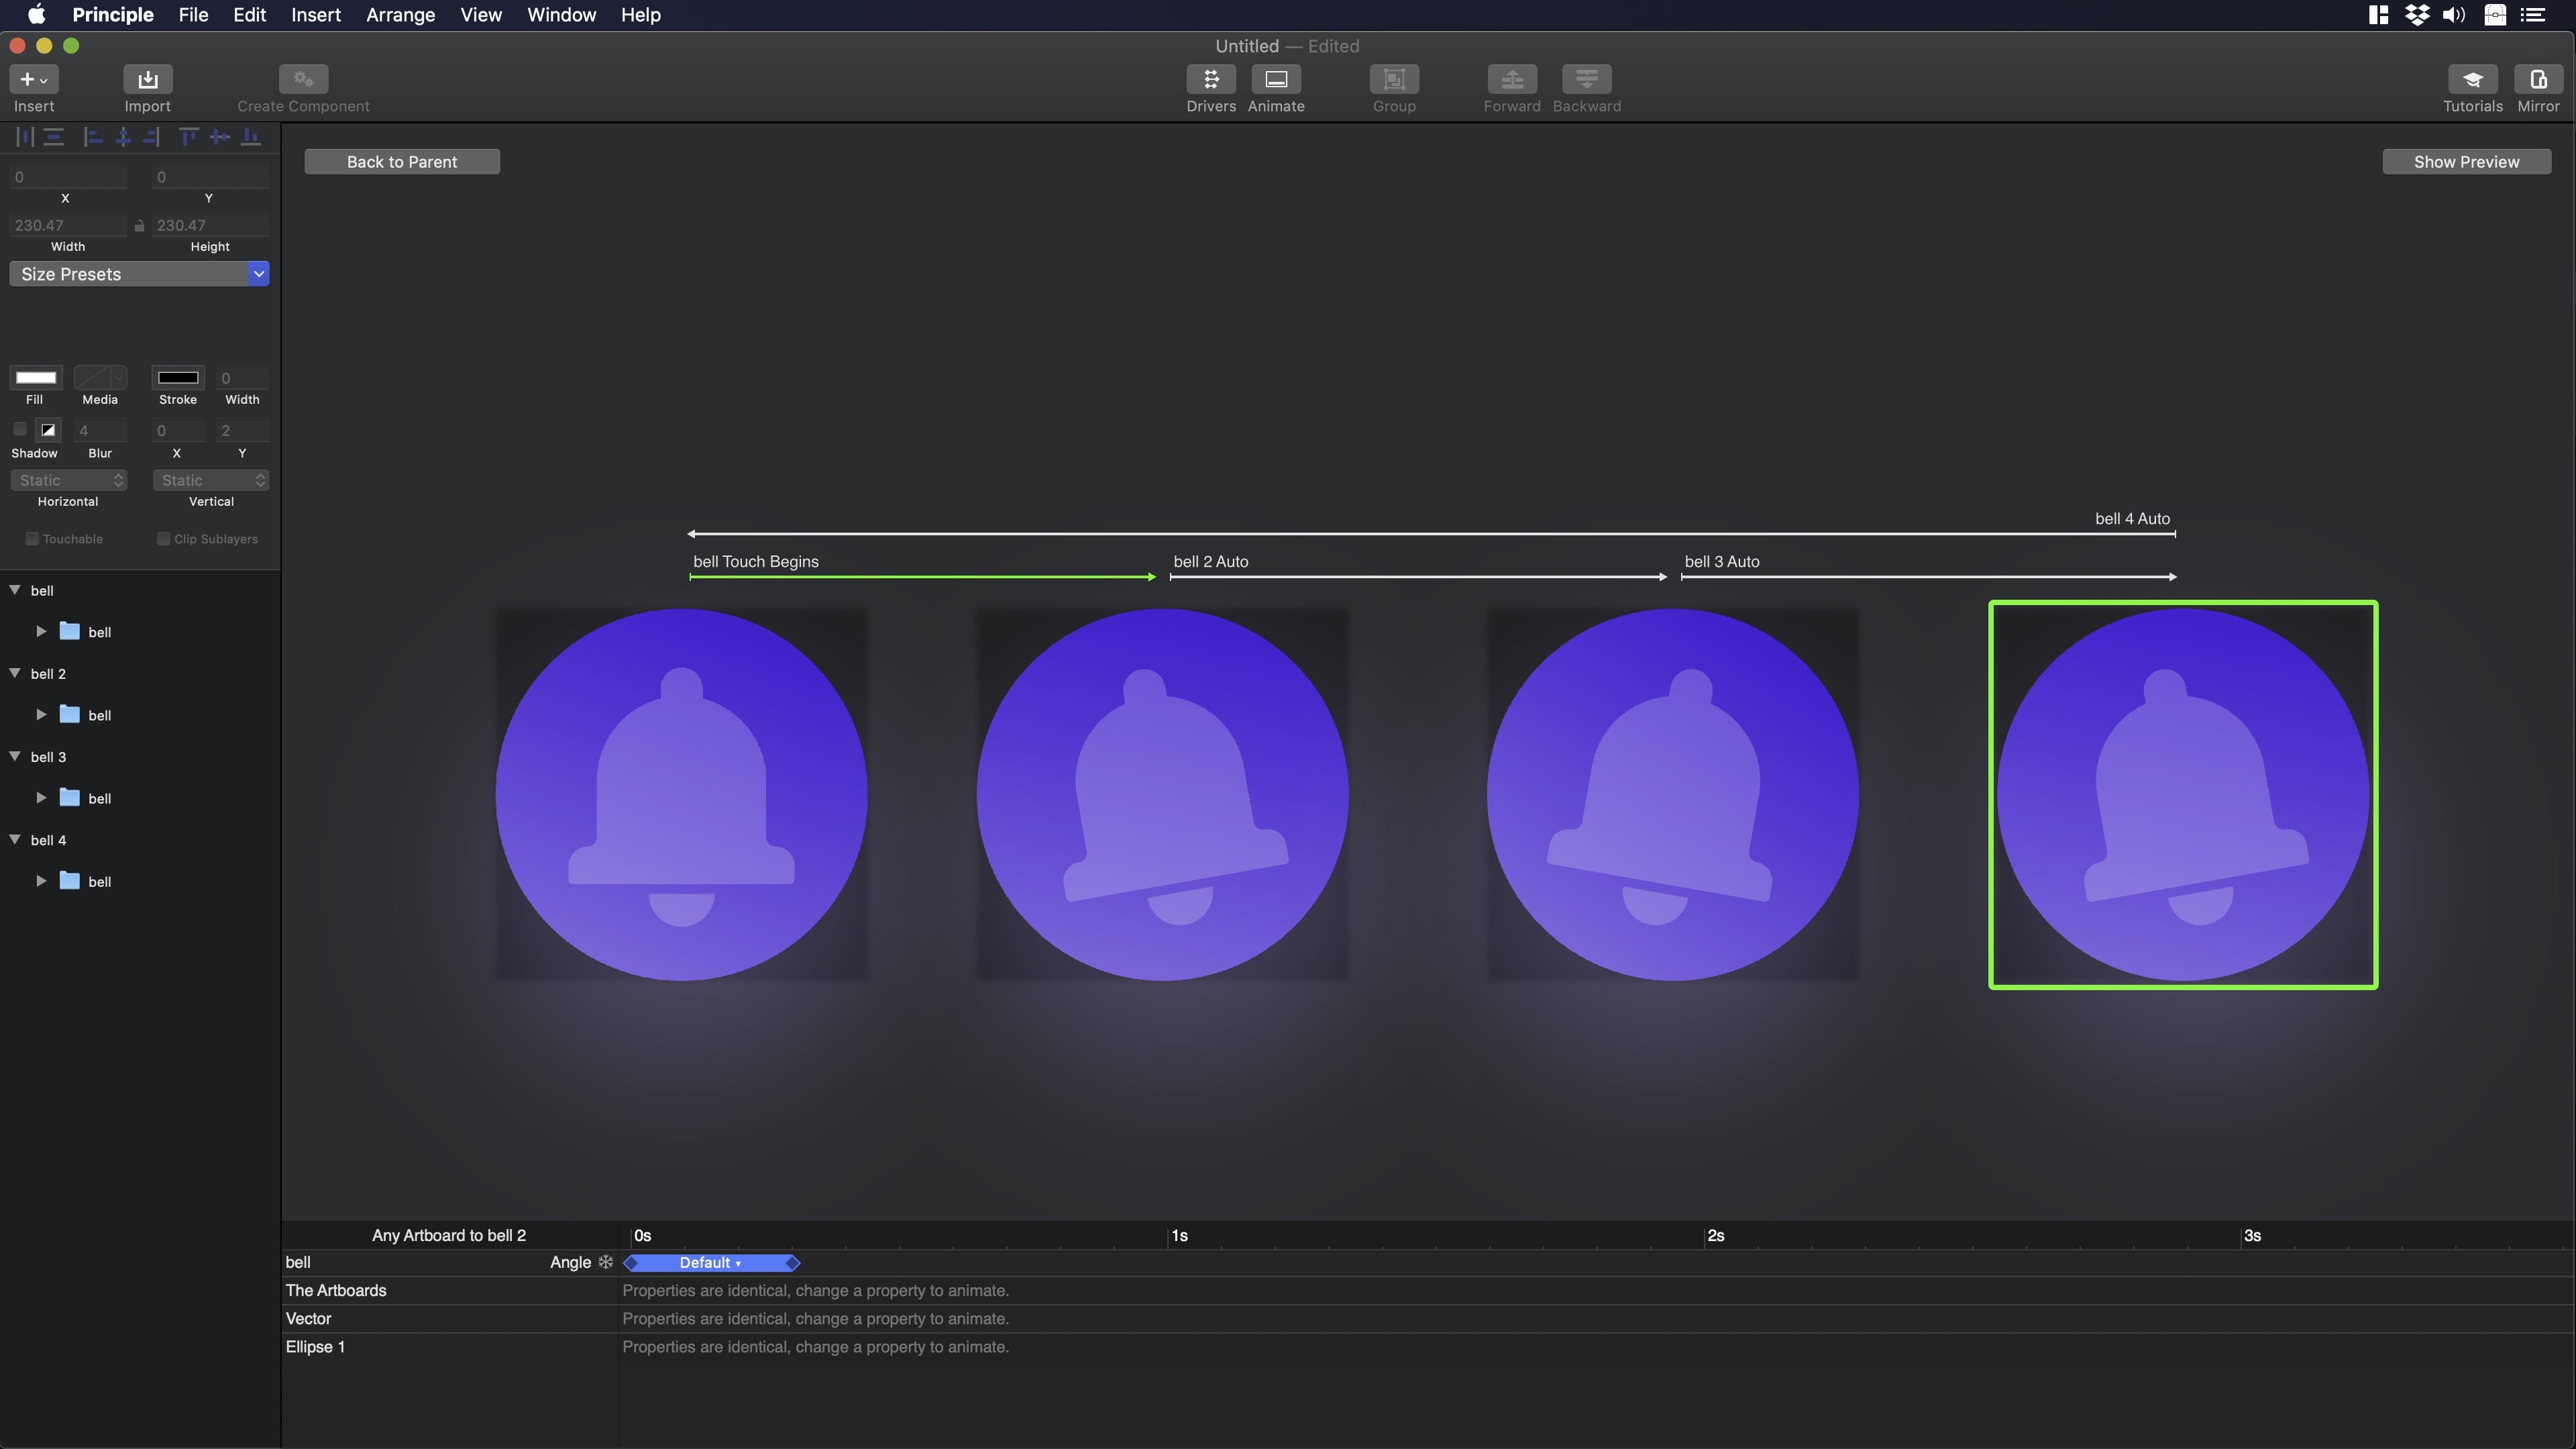This screenshot has width=2576, height=1449.
Task: Enable the Touchable checkbox
Action: [31, 538]
